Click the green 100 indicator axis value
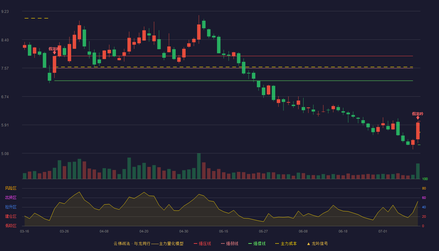This screenshot has height=251, width=439. click(425, 179)
